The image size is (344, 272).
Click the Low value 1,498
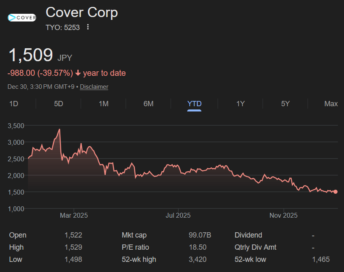(73, 259)
